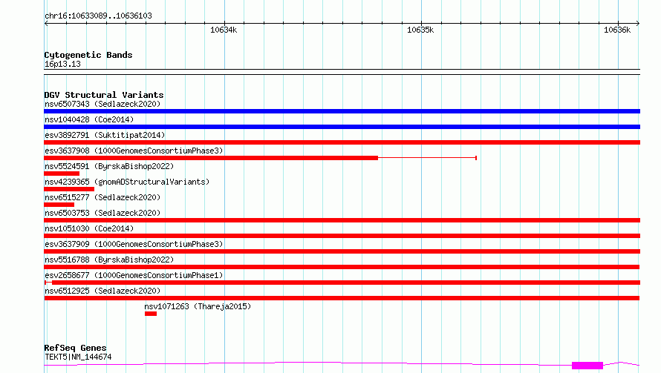Viewport: 661px width, 373px height.
Task: Select variant label nsv1040428 (Coe2014)
Action: (89, 119)
